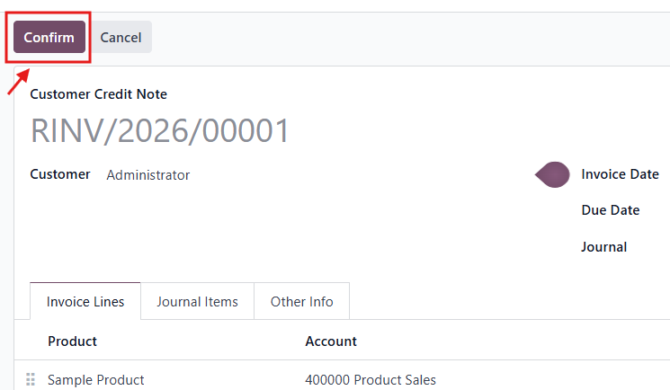Click the Account column header

(x=331, y=341)
